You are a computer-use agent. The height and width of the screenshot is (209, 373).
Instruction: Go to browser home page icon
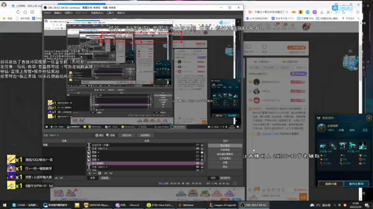click(25, 12)
